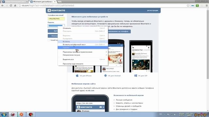Choose 'Просмотр кода элемента' in context menu
Screen dimensions: 209x117
point(83,64)
